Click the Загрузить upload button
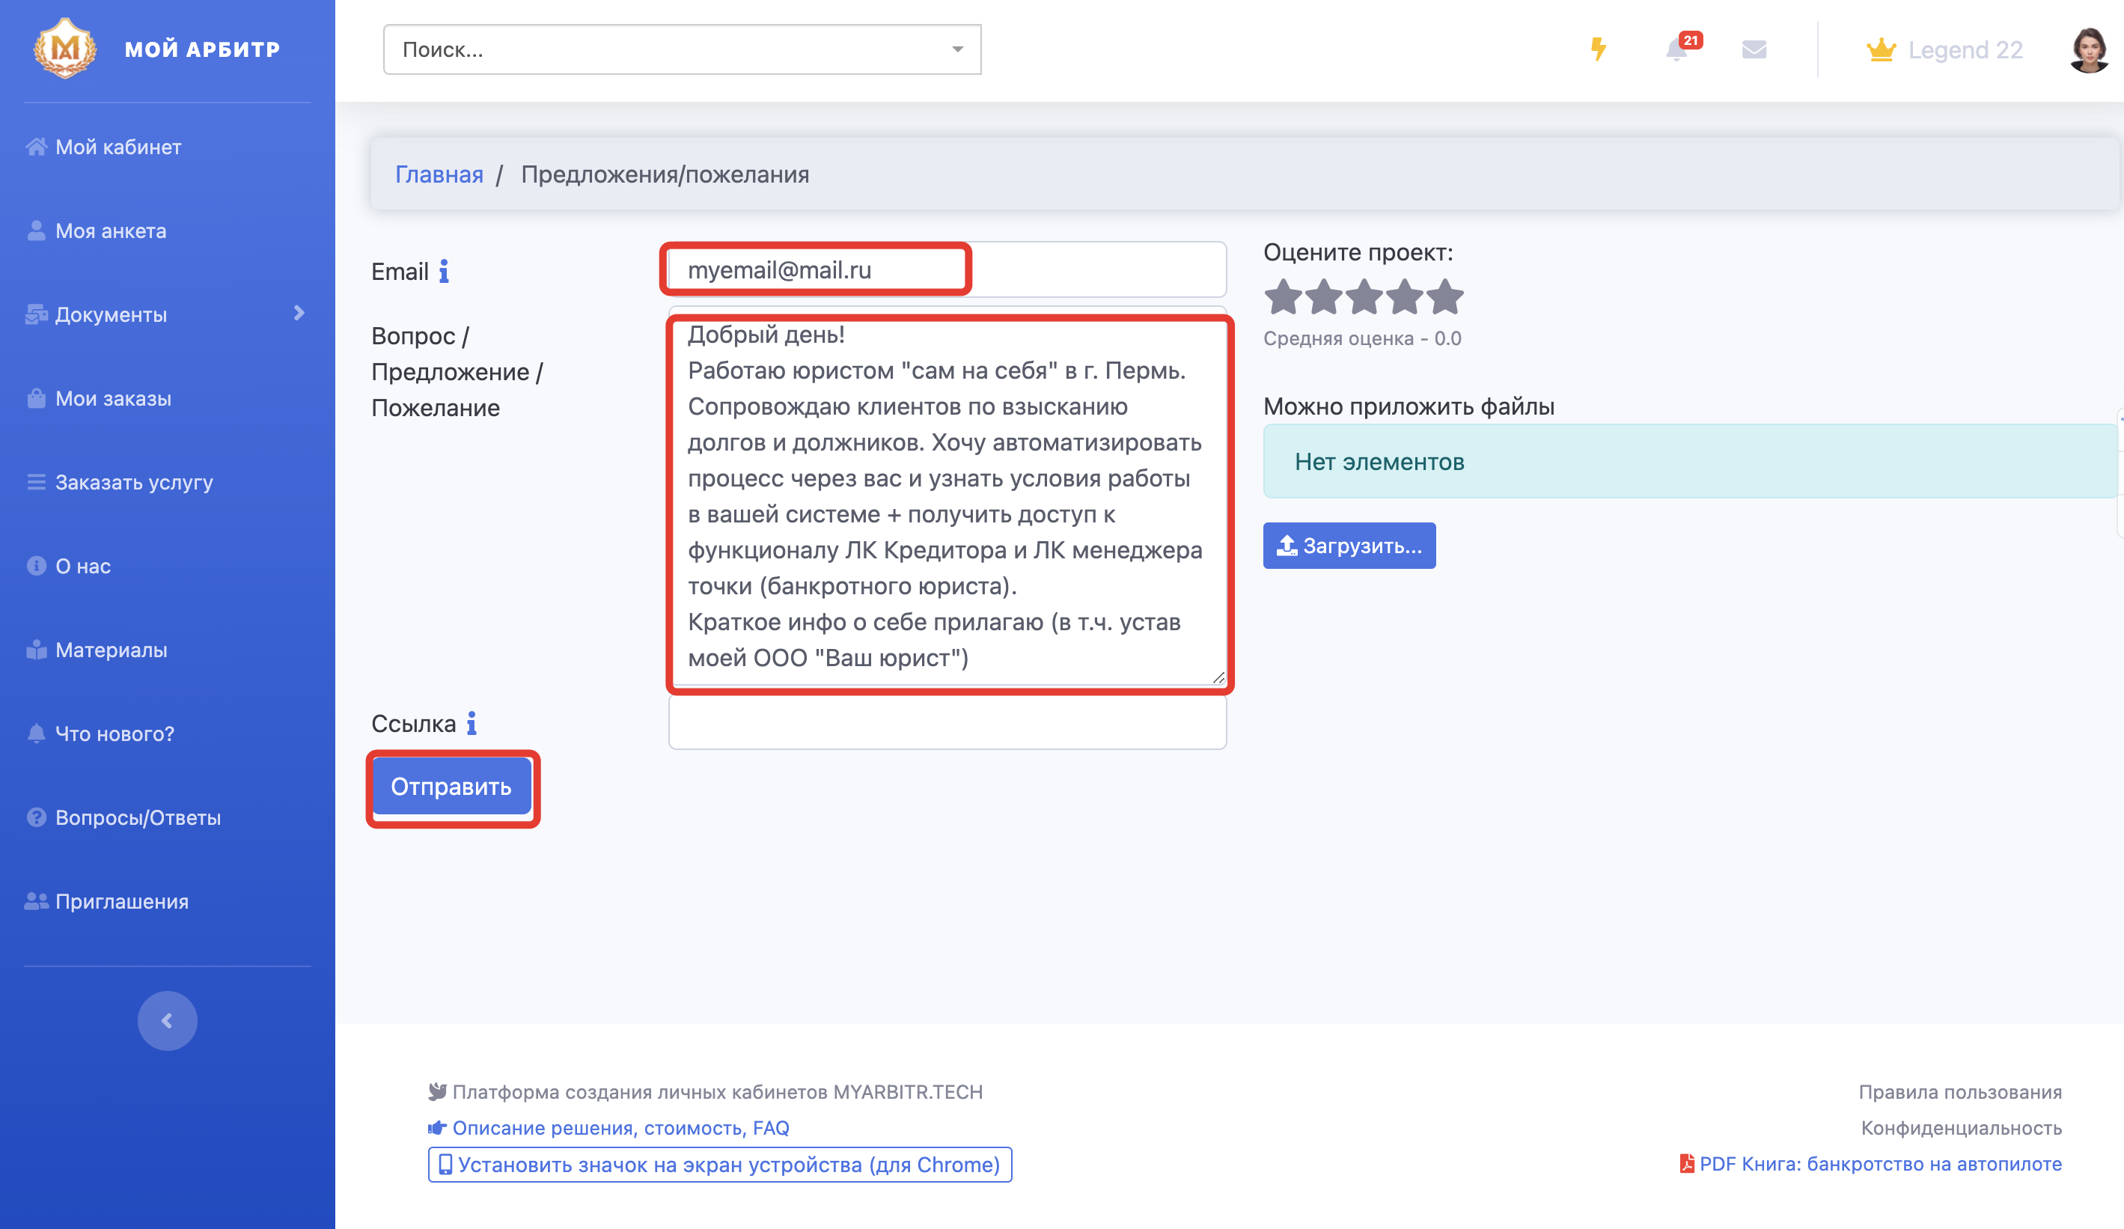 (x=1349, y=546)
